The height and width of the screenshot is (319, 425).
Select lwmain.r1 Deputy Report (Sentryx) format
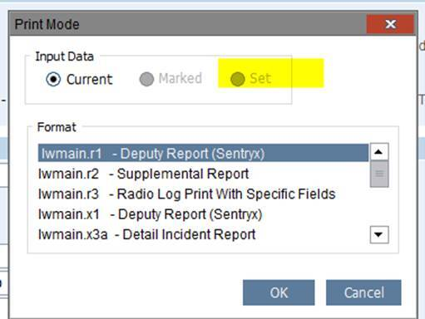point(203,153)
